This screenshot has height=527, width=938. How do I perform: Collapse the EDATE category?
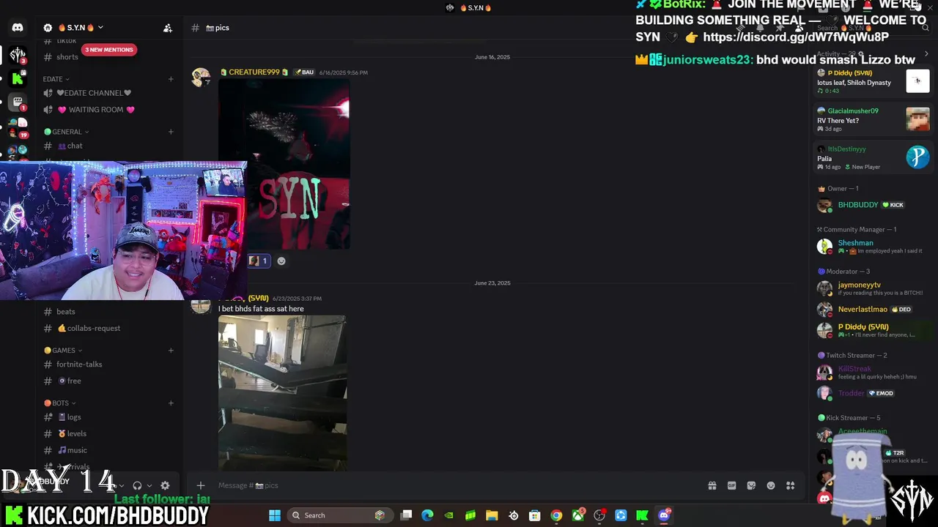point(56,79)
